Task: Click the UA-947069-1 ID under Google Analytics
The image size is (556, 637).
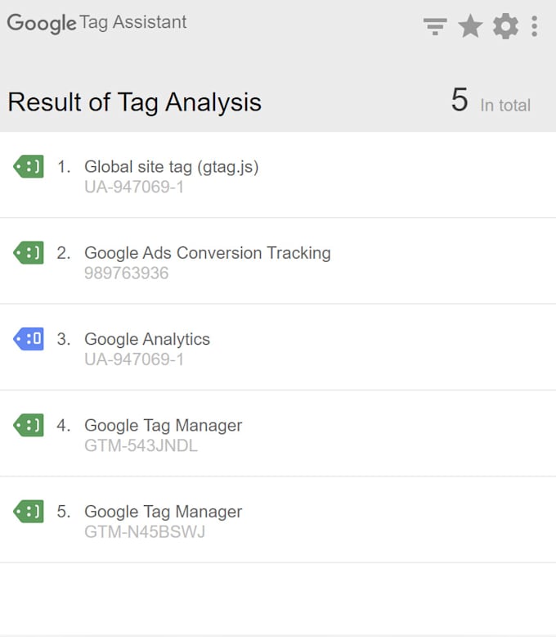Action: [x=134, y=359]
